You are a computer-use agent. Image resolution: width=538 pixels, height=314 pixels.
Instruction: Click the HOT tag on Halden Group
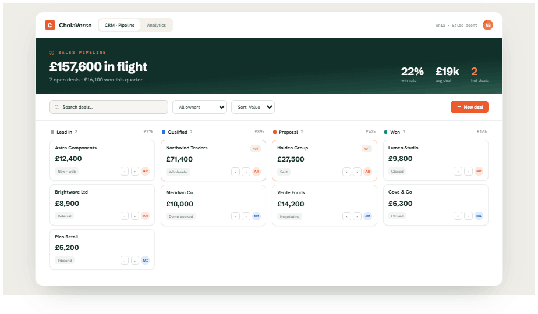point(366,149)
